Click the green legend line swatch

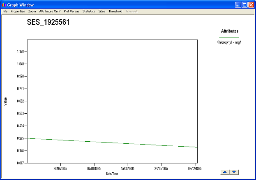229,37
